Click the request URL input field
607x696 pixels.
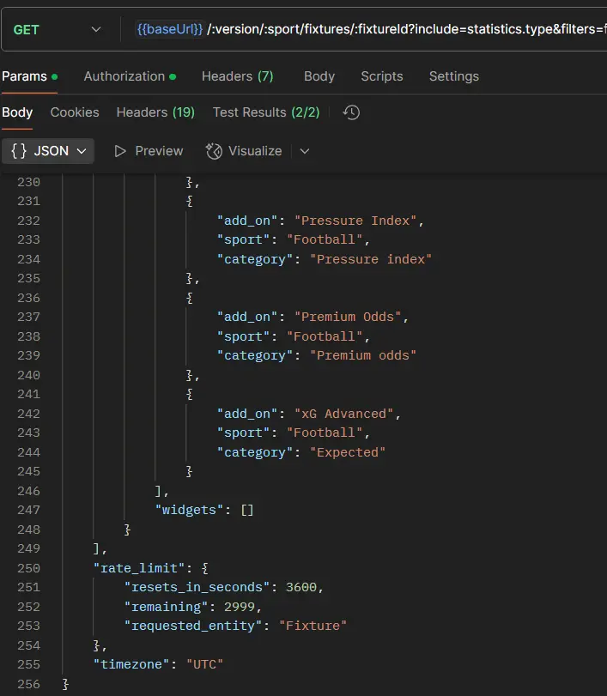370,29
